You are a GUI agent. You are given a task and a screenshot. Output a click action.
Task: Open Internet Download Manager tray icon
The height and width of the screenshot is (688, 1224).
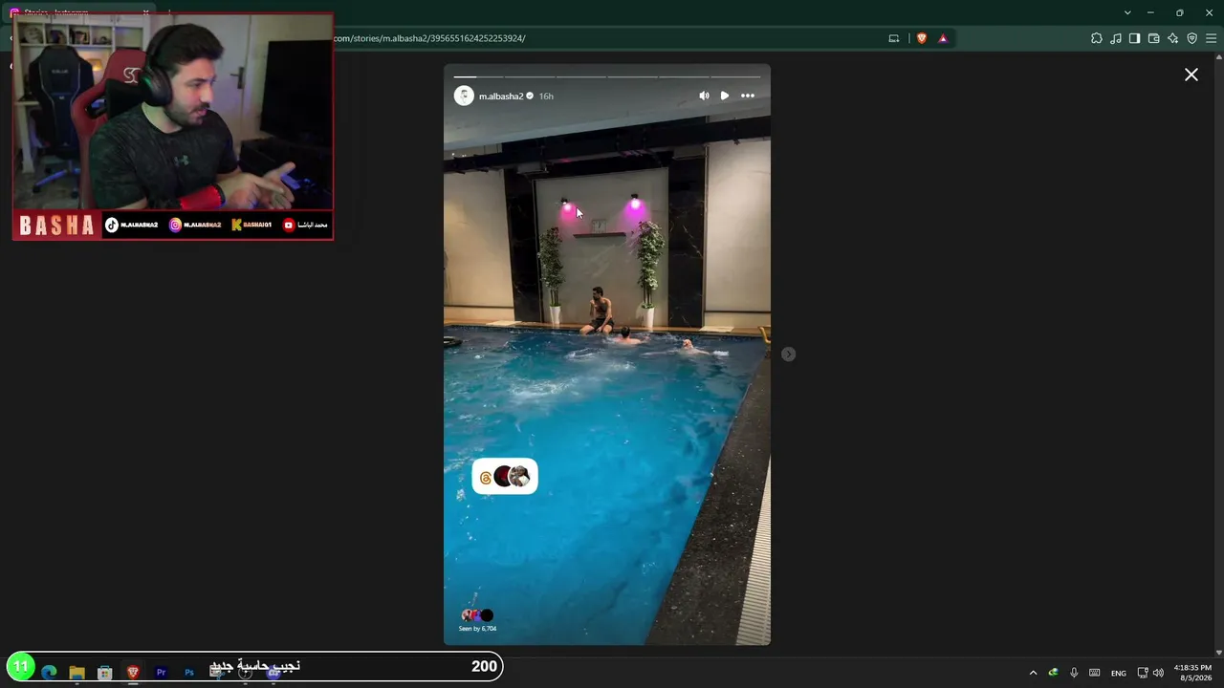pos(1053,673)
